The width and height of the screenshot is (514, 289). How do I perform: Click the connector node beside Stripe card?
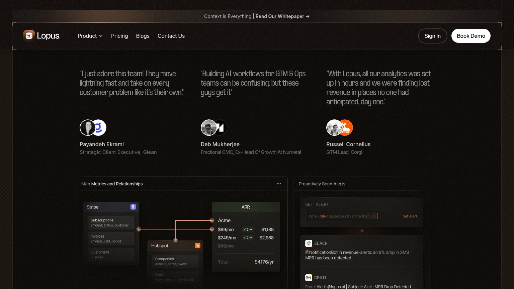tap(139, 229)
